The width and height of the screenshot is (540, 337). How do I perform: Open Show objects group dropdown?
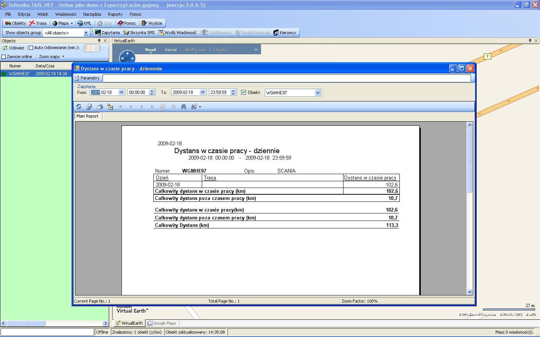click(85, 33)
